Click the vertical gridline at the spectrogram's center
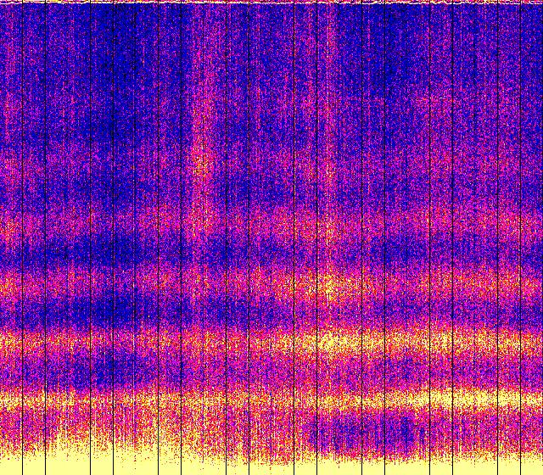The width and height of the screenshot is (543, 475). (x=271, y=237)
